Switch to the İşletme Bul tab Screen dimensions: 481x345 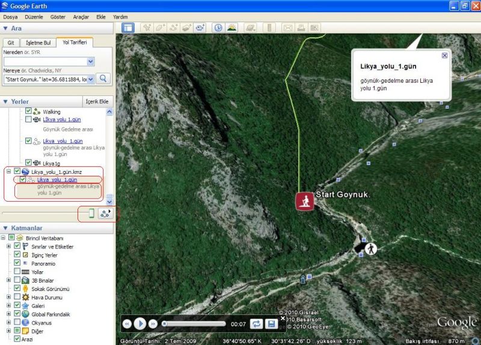(x=38, y=43)
